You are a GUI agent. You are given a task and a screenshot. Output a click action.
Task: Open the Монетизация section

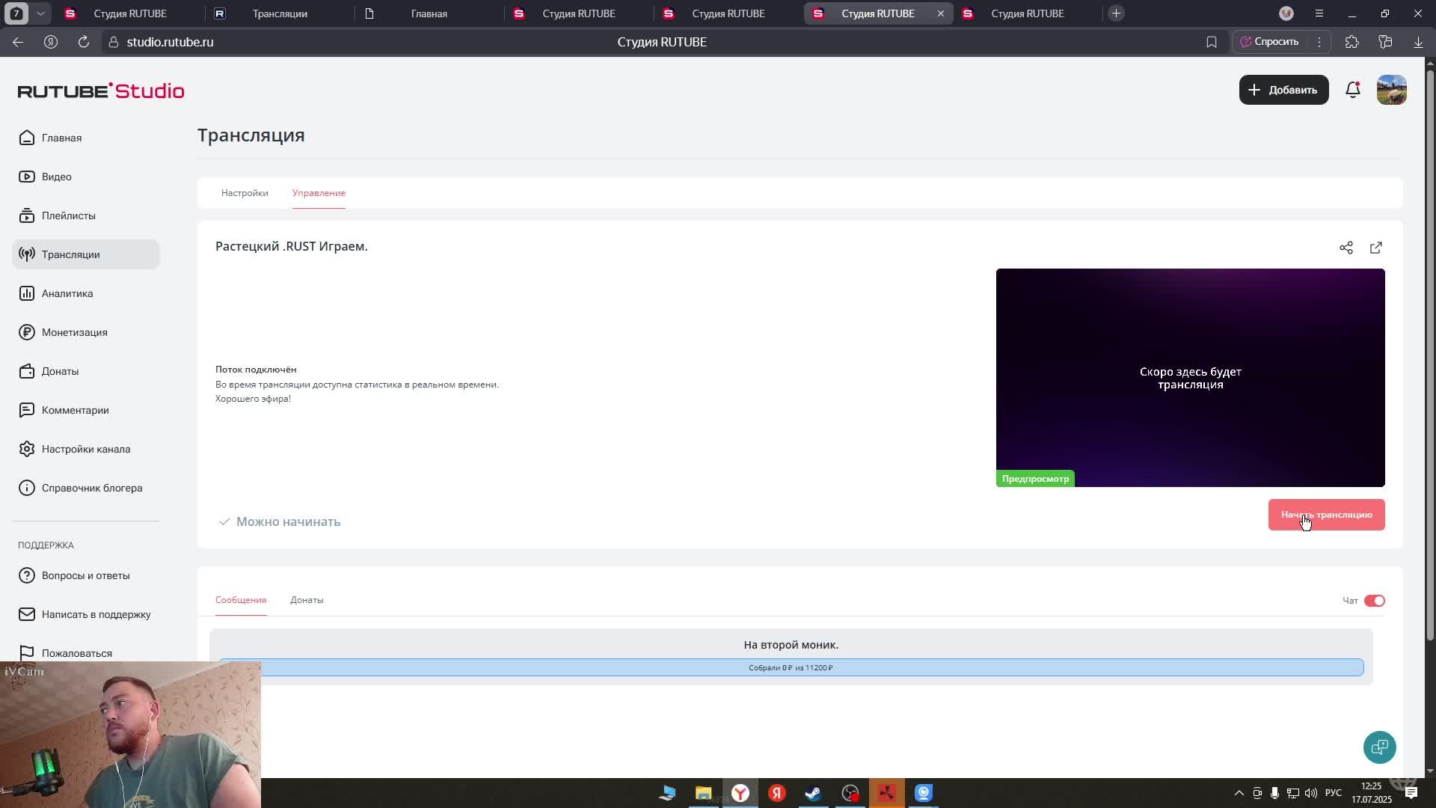pyautogui.click(x=74, y=332)
